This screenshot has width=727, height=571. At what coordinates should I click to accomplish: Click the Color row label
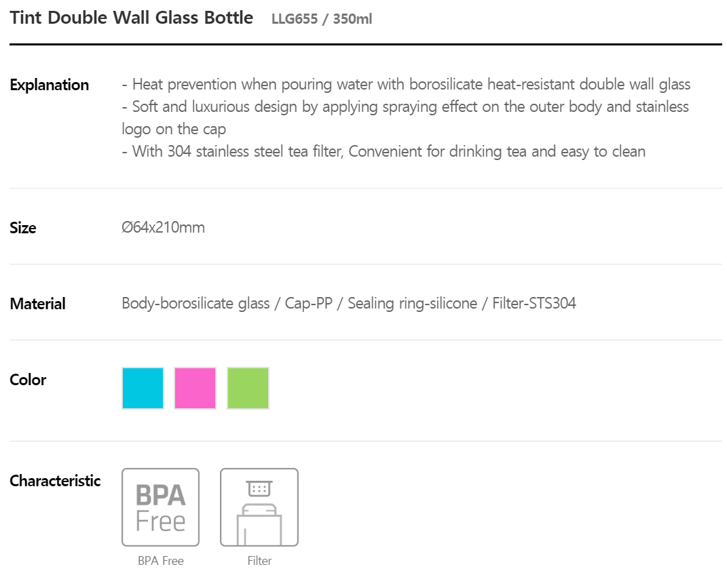[x=28, y=380]
